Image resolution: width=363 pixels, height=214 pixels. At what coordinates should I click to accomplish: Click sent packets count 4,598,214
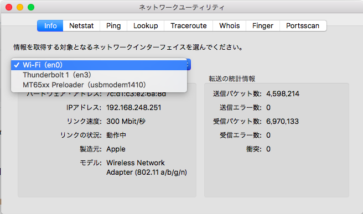(283, 93)
